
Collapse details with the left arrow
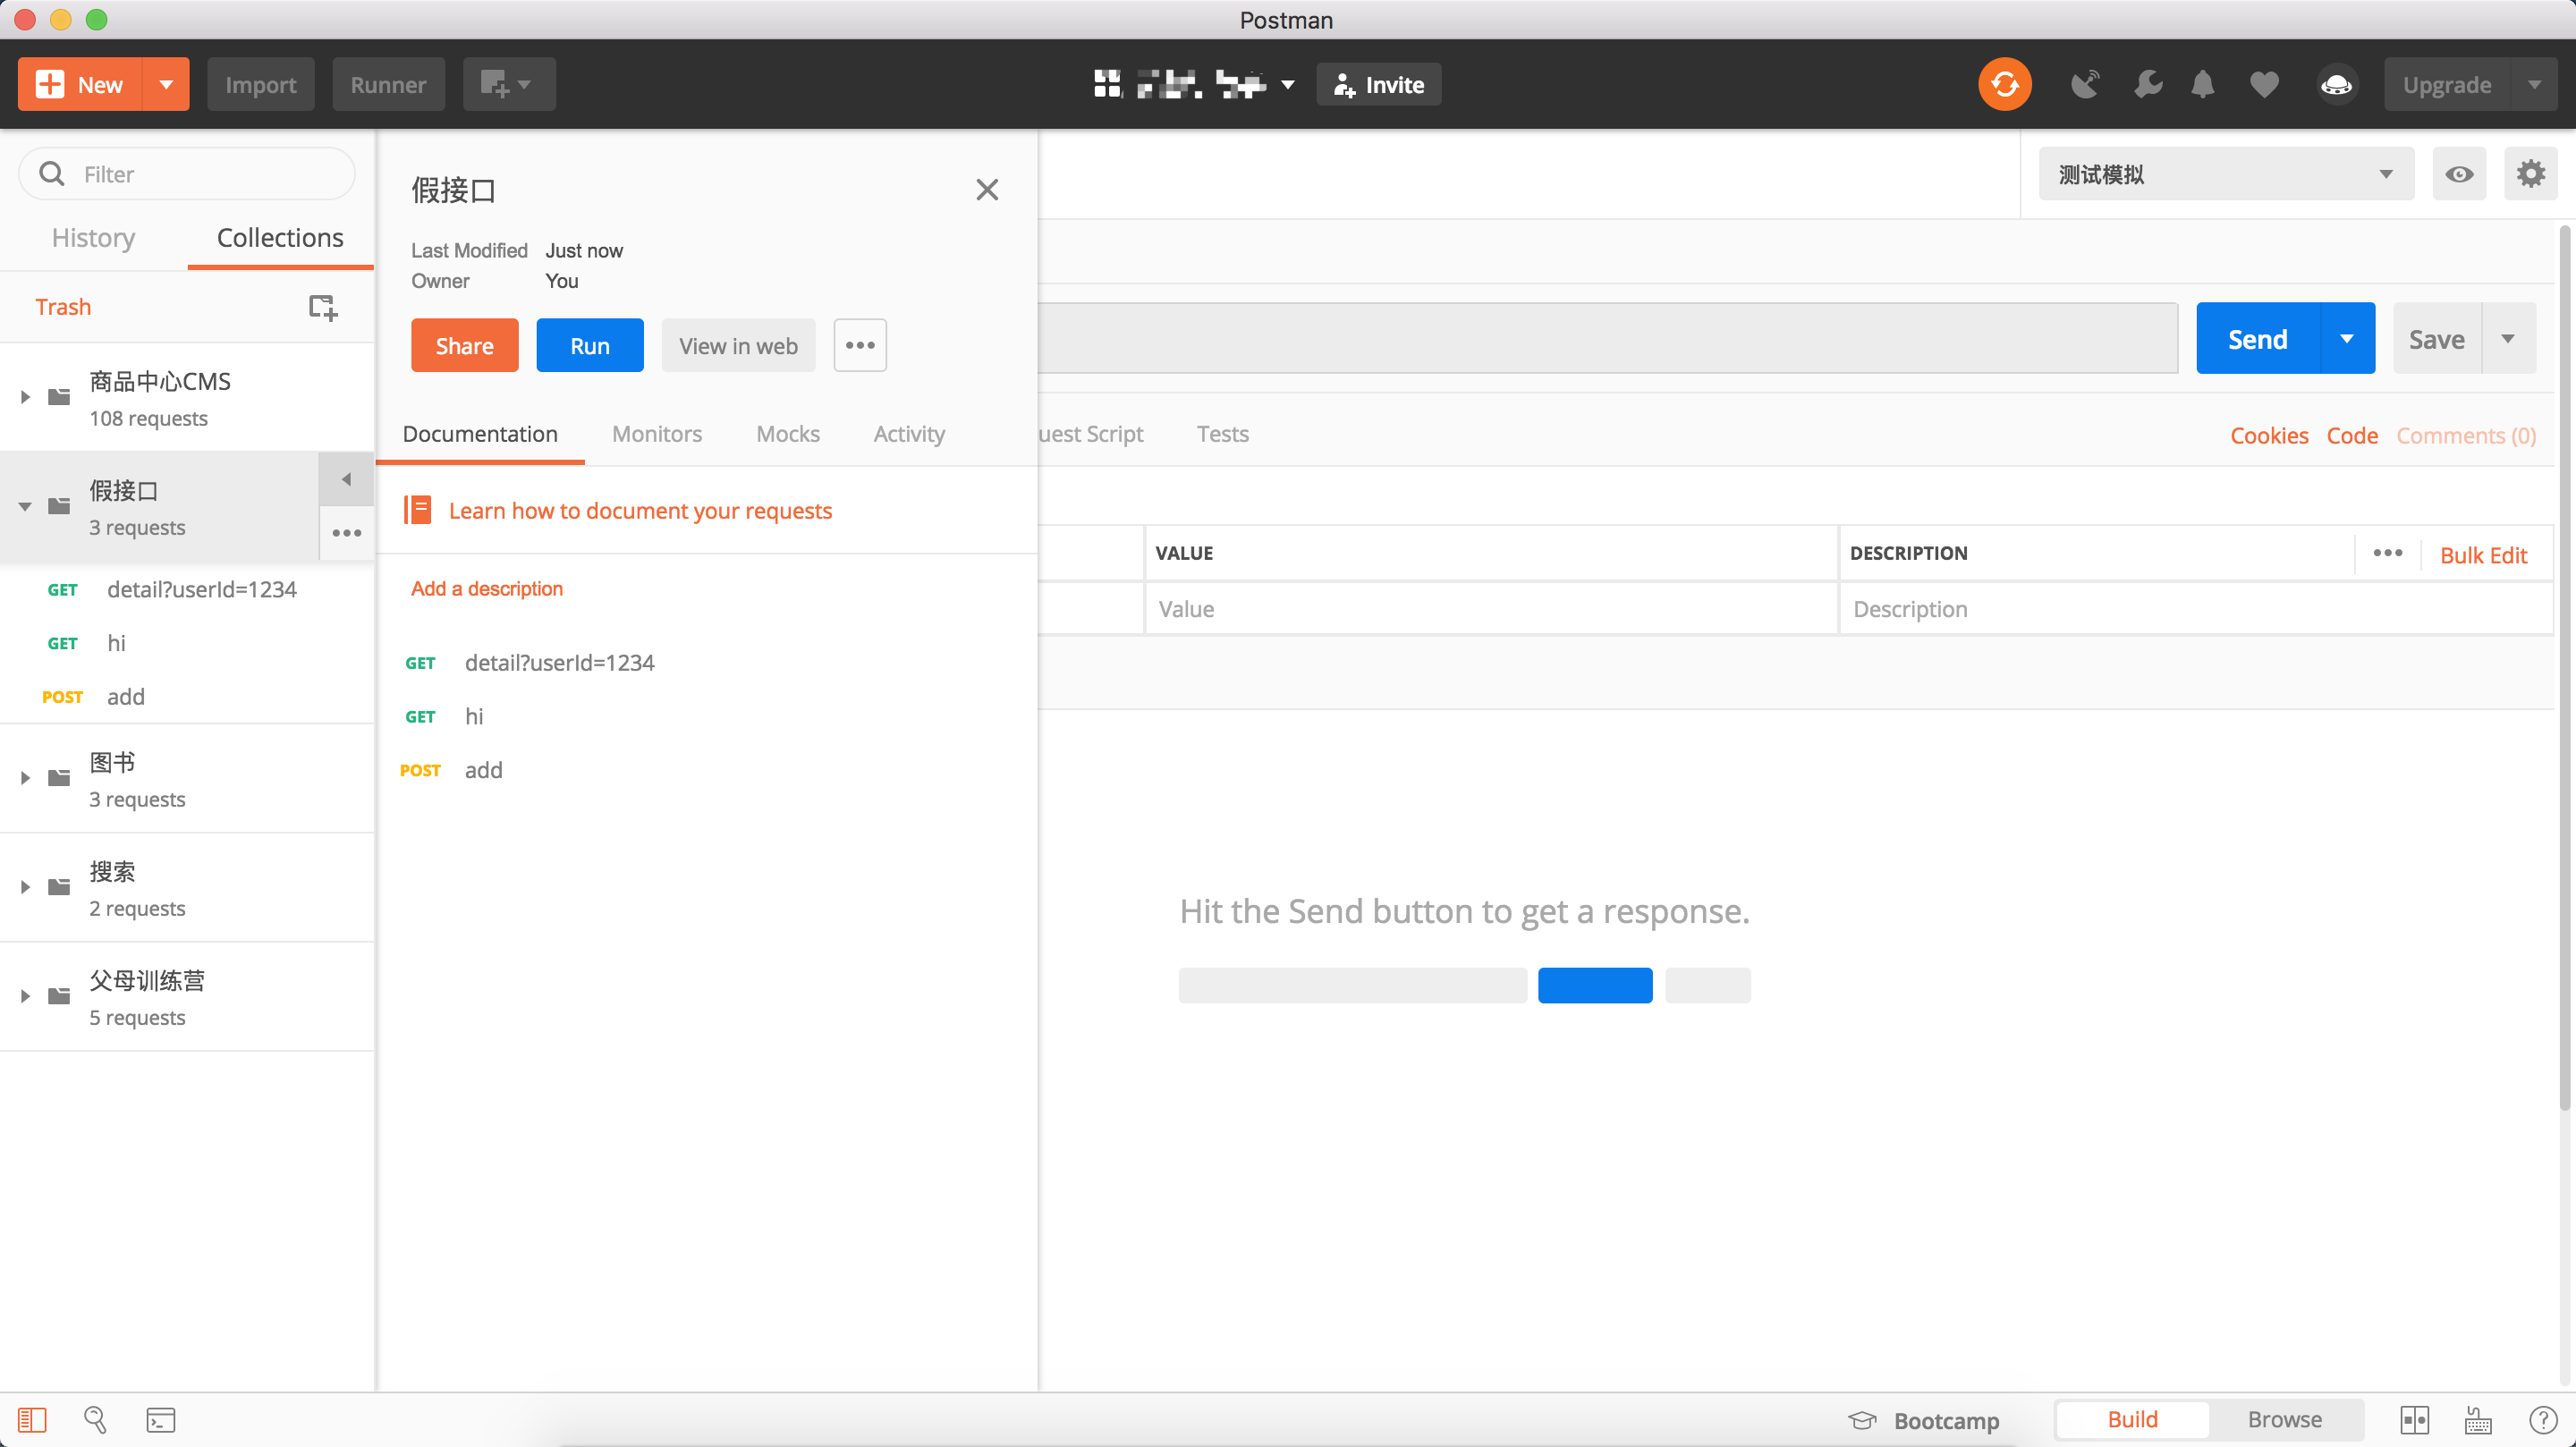point(346,479)
